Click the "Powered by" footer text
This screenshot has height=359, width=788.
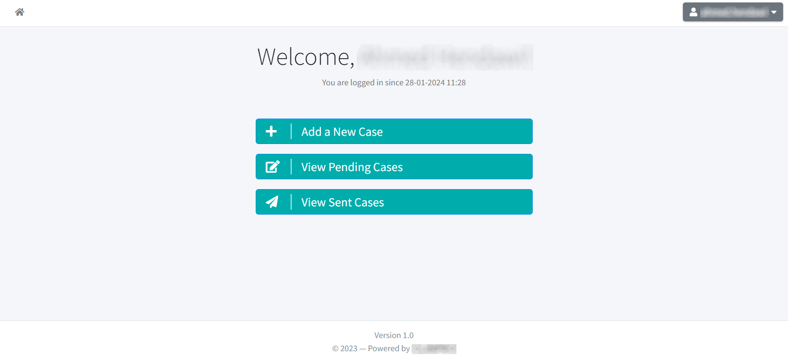[x=389, y=349]
